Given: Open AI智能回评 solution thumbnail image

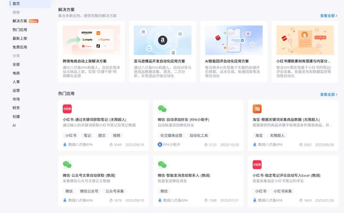Looking at the screenshot, I should [234, 40].
